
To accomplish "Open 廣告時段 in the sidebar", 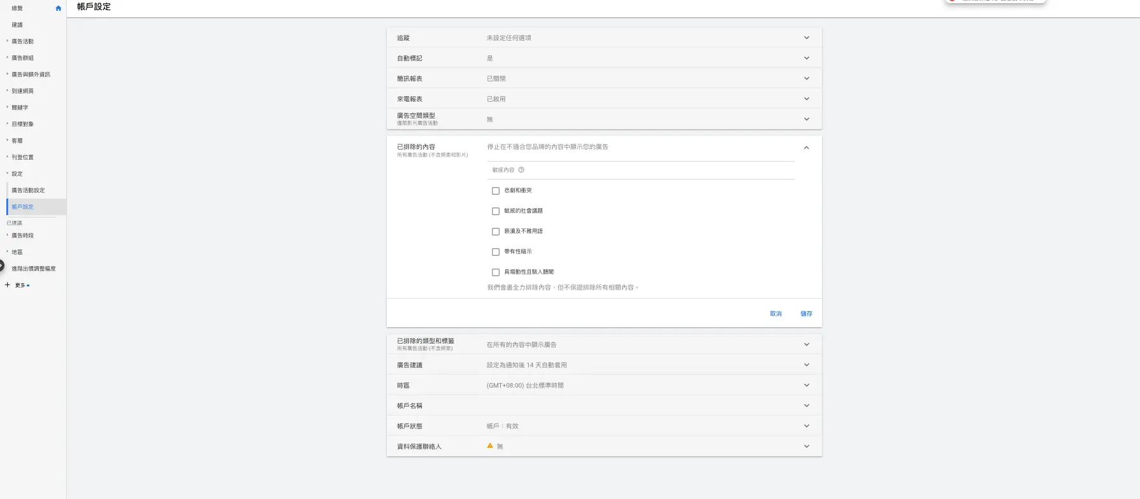I will click(x=22, y=235).
